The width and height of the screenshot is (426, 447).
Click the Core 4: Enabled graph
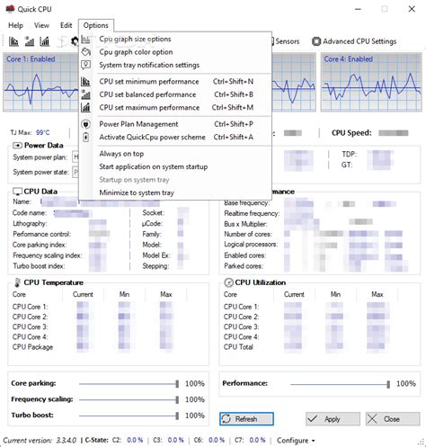(371, 82)
